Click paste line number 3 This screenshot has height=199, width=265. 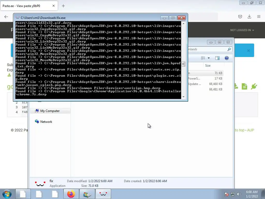pyautogui.click(x=17, y=107)
